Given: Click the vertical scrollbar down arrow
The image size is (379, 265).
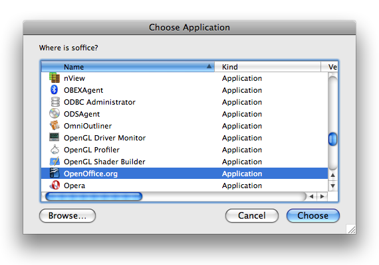Looking at the screenshot, I should pos(333,185).
